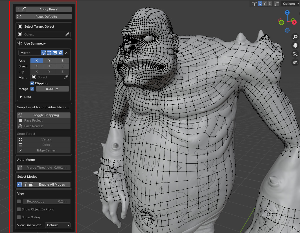Enable the Retopology overlay checkbox
This screenshot has width=300, height=233.
(19, 201)
